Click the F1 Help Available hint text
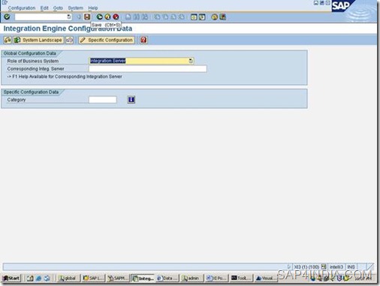Screen dimensions: 380x286 pyautogui.click(x=65, y=77)
